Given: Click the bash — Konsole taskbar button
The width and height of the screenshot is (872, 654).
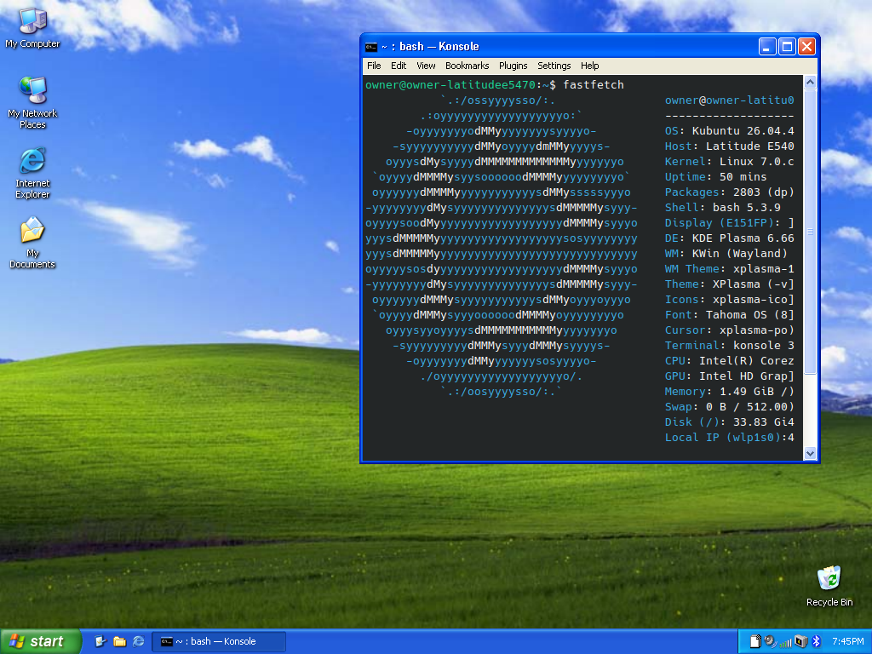Looking at the screenshot, I should pos(219,641).
